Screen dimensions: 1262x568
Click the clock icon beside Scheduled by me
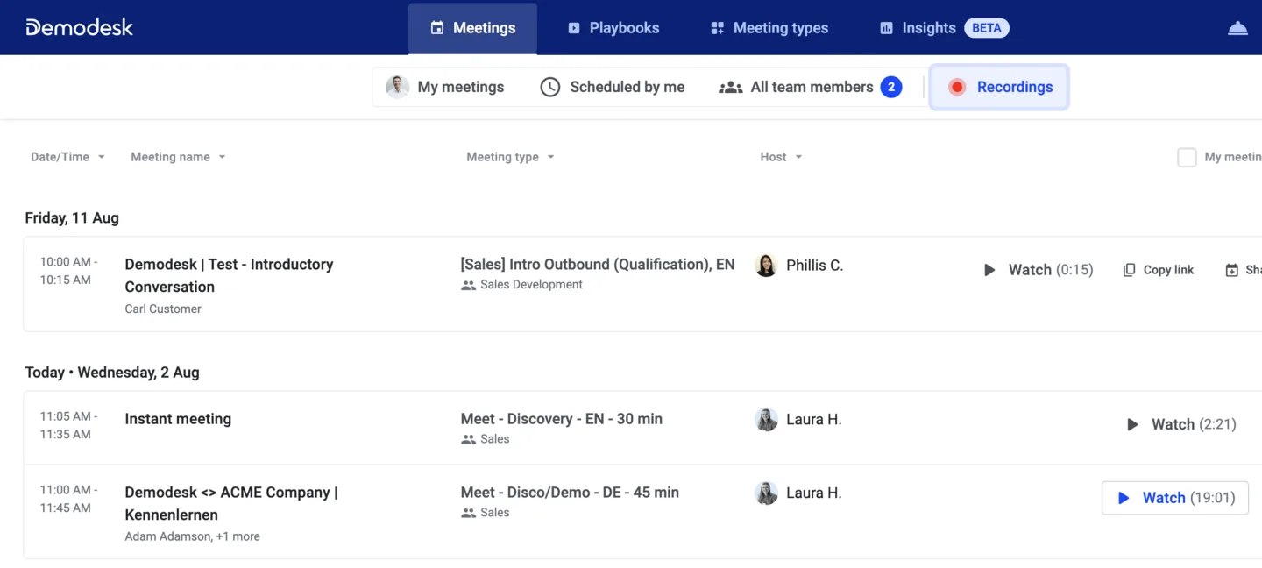click(550, 87)
